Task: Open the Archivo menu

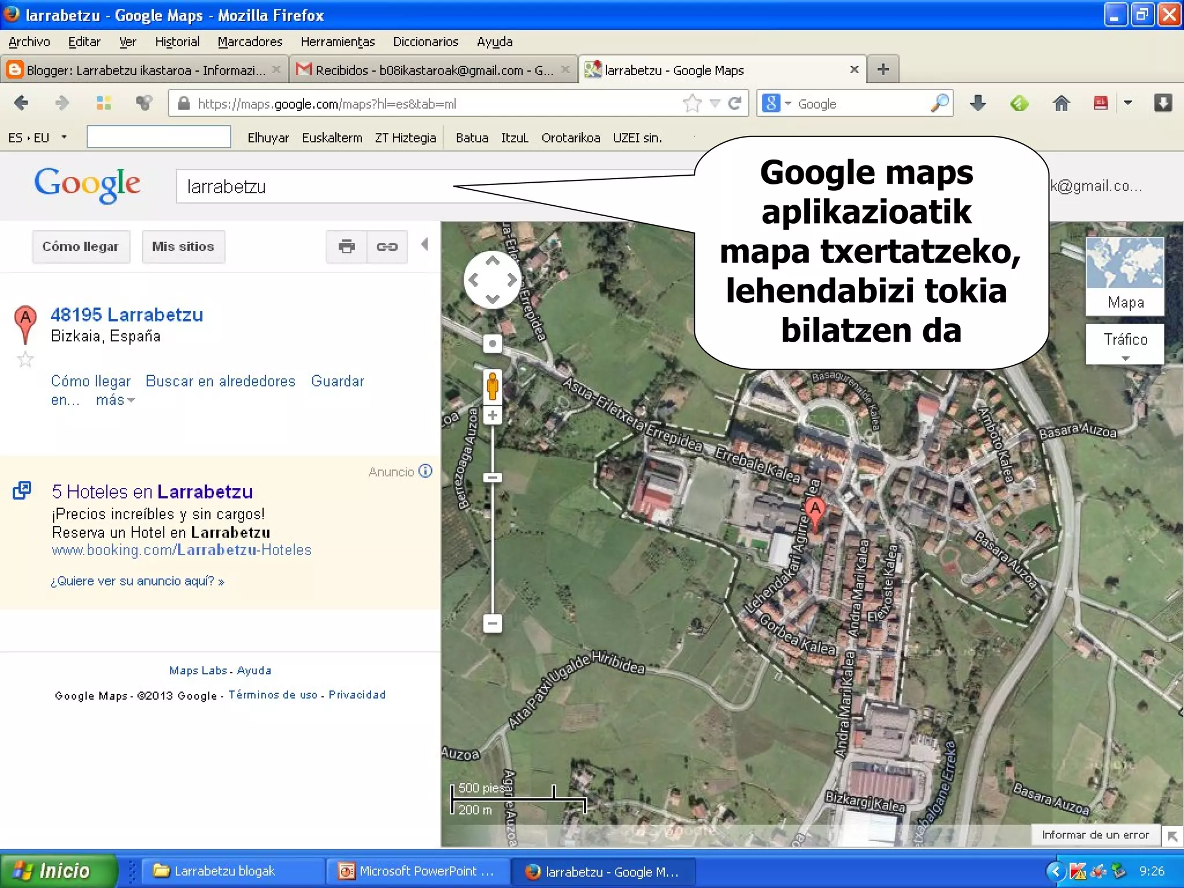Action: (x=29, y=42)
